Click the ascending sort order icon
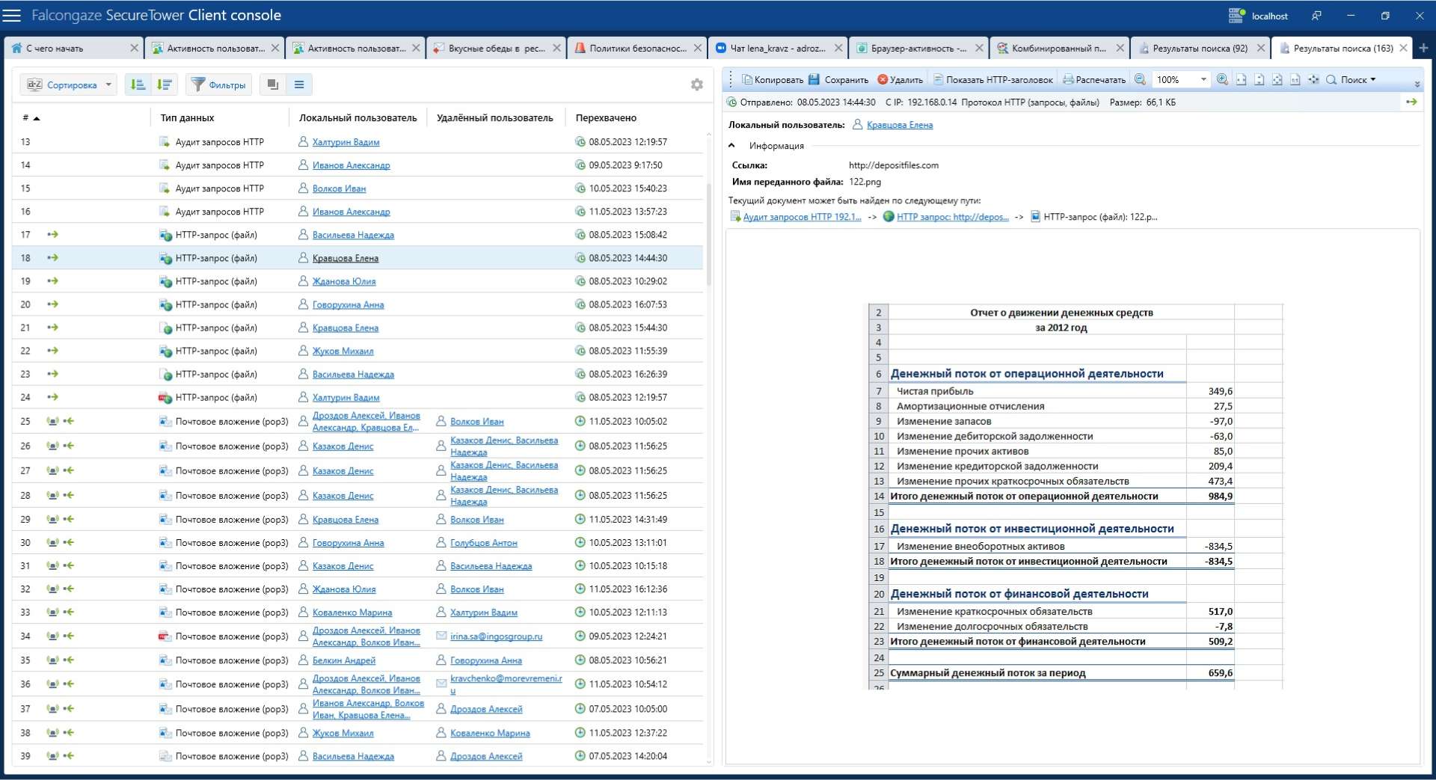This screenshot has width=1436, height=780. pos(138,85)
